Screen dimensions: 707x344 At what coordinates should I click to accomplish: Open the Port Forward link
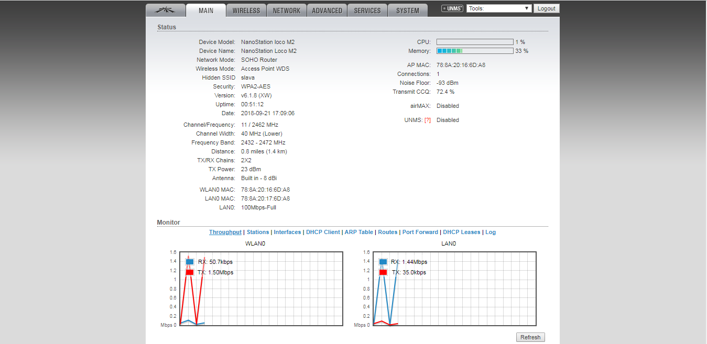pos(420,232)
